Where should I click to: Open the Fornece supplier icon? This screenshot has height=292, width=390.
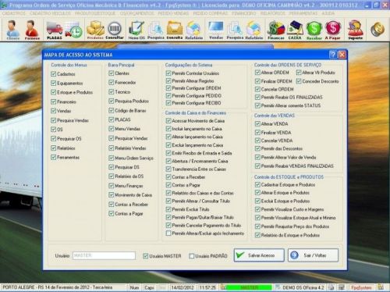32,30
